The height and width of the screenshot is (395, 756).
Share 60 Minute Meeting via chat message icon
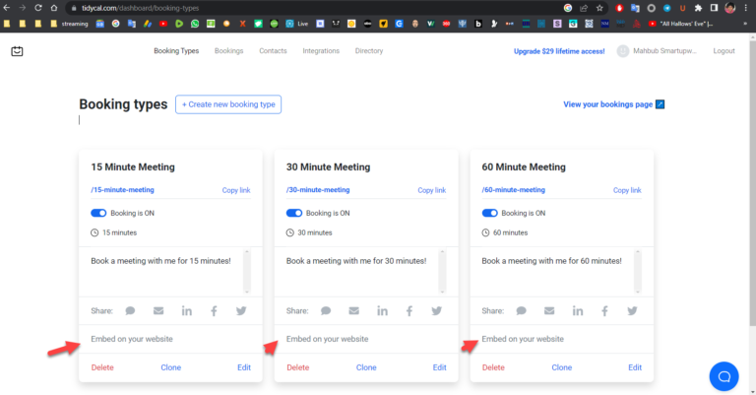pyautogui.click(x=521, y=311)
